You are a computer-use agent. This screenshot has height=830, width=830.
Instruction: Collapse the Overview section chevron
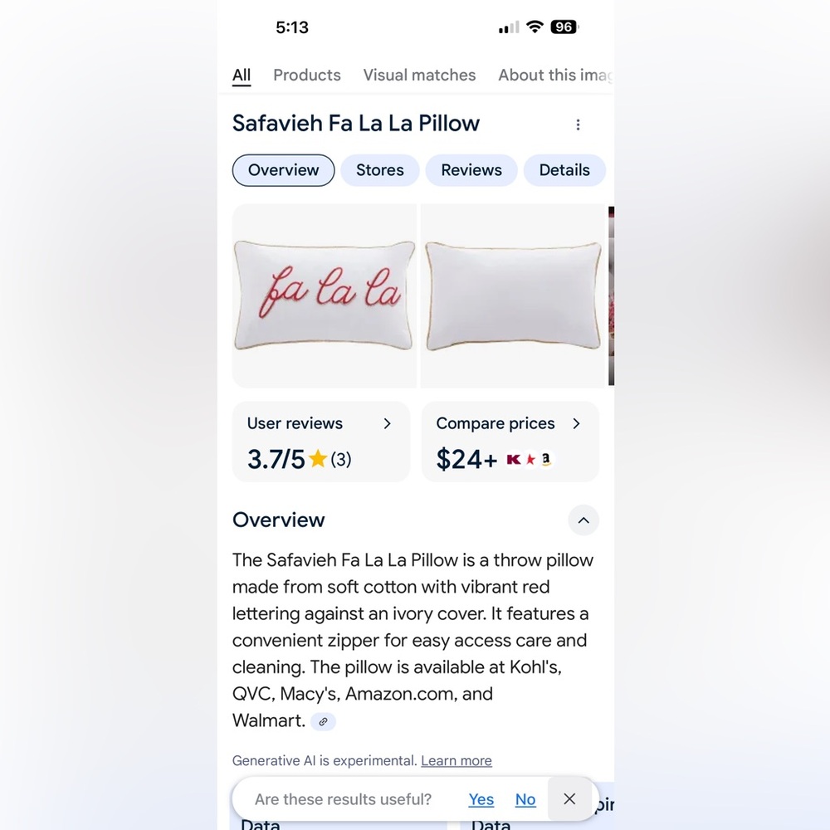pyautogui.click(x=583, y=520)
